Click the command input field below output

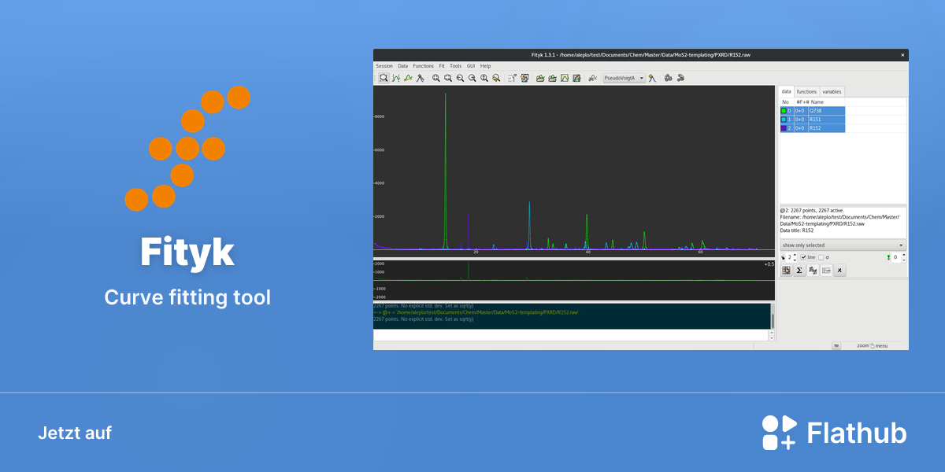pos(570,335)
